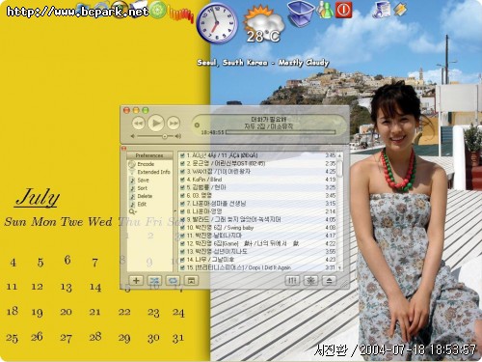Viewport: 482px width, 362px height.
Task: Toggle checkbox for track 1
Action: [x=182, y=155]
